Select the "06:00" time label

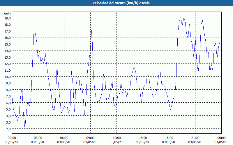coord(63,138)
